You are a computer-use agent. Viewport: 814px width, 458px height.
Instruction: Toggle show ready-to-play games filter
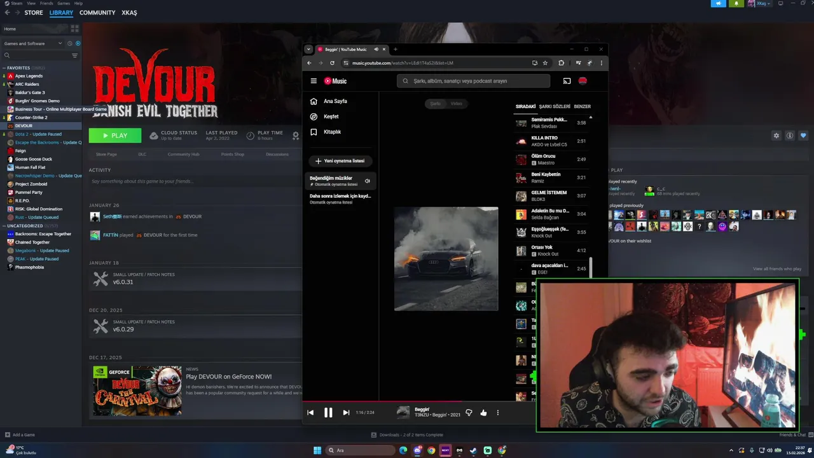click(78, 43)
